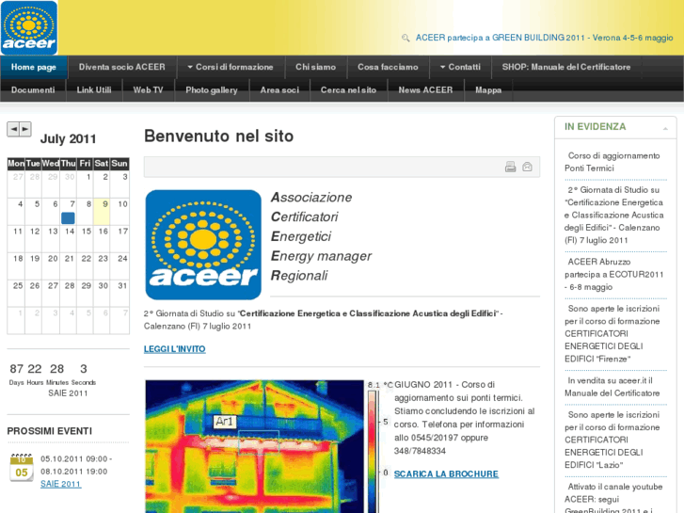Image resolution: width=684 pixels, height=513 pixels.
Task: Go to the previous calendar month
Action: pyautogui.click(x=13, y=129)
